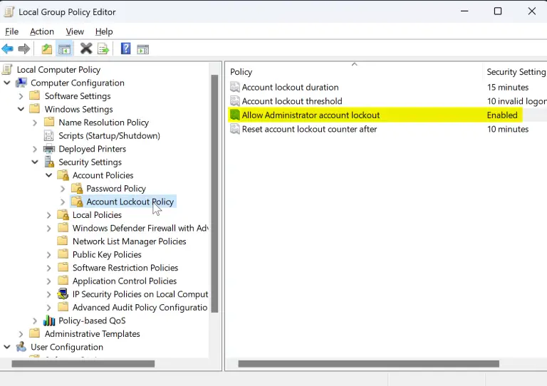This screenshot has height=386, width=547.
Task: Collapse the Account Policies node
Action: [49, 175]
